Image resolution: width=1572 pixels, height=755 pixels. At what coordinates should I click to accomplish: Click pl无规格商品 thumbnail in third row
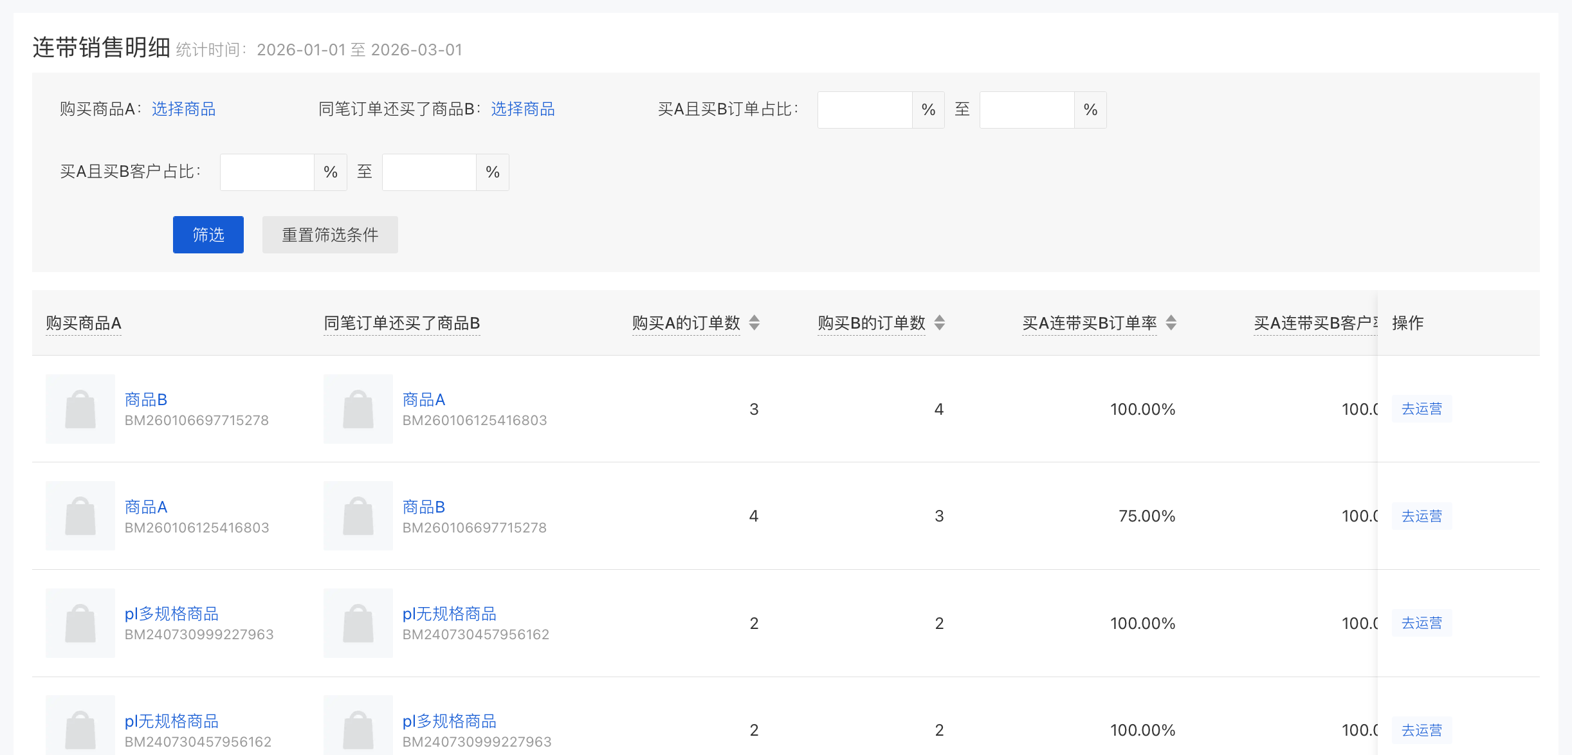pos(358,623)
